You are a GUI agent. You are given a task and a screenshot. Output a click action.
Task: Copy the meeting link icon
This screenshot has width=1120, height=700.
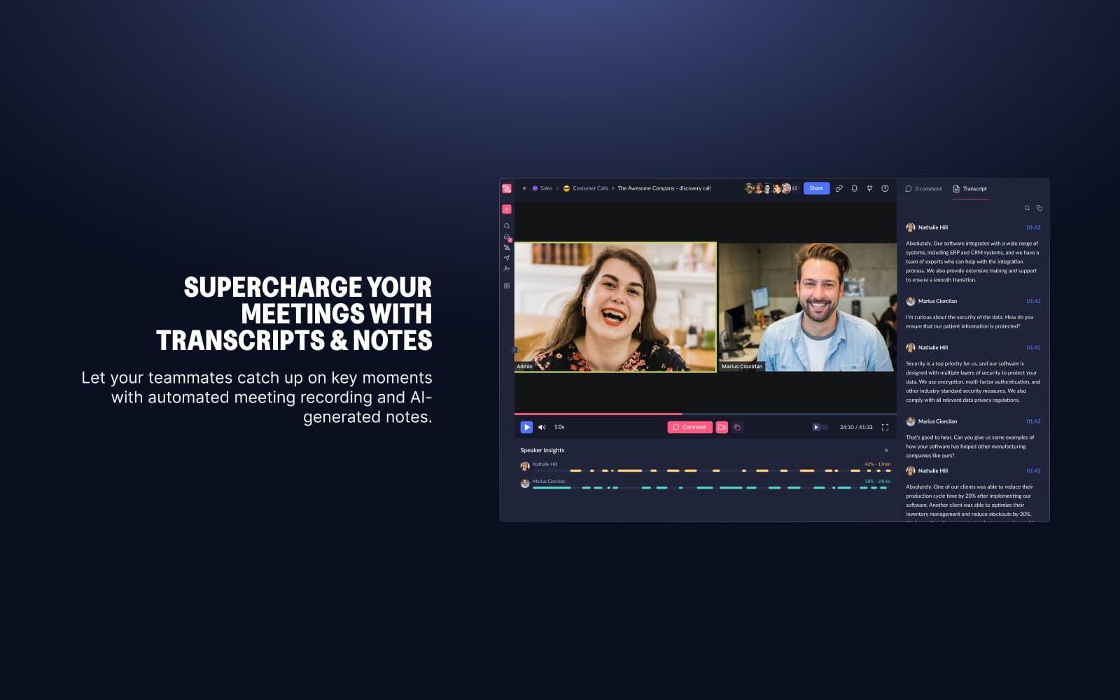(839, 188)
